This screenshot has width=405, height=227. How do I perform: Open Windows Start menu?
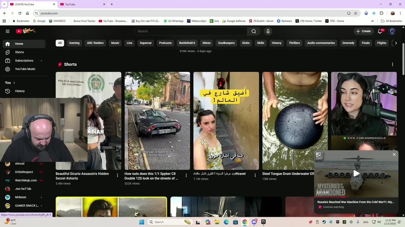pyautogui.click(x=141, y=222)
